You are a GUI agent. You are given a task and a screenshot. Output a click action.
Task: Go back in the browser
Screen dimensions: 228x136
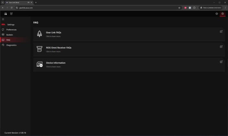3,8
